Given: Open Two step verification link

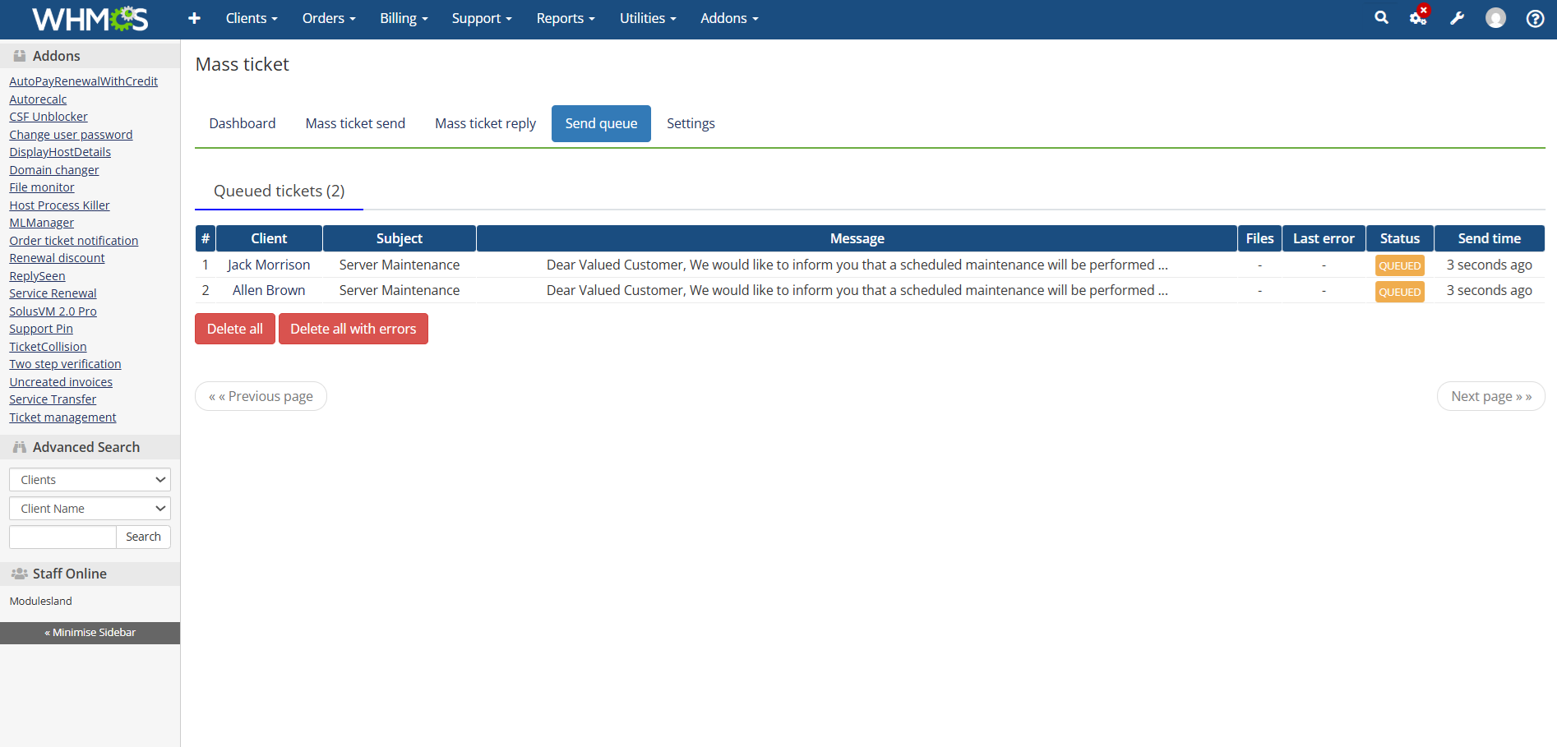Looking at the screenshot, I should tap(65, 364).
